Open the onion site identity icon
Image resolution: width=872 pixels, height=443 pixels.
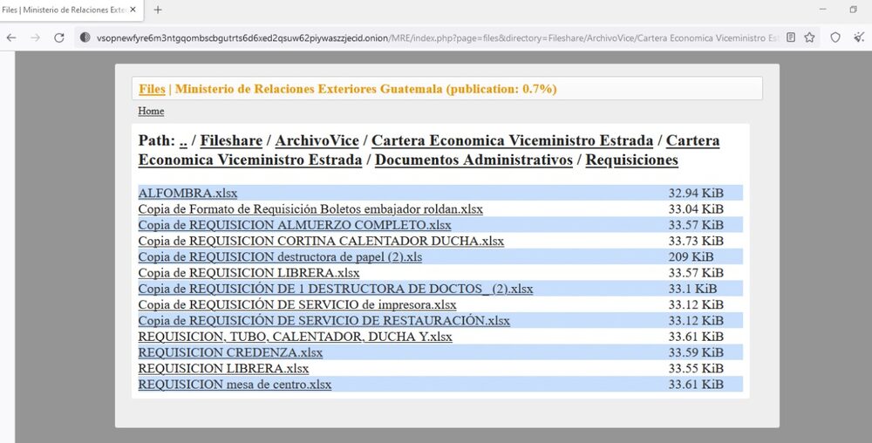[85, 37]
